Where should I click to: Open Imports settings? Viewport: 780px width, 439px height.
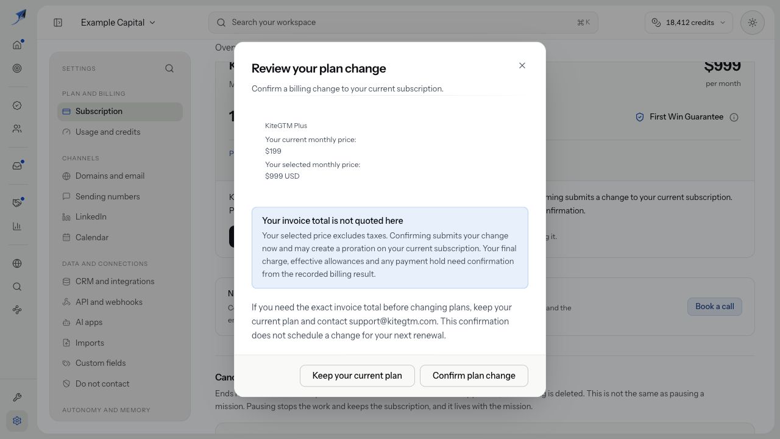tap(120, 343)
